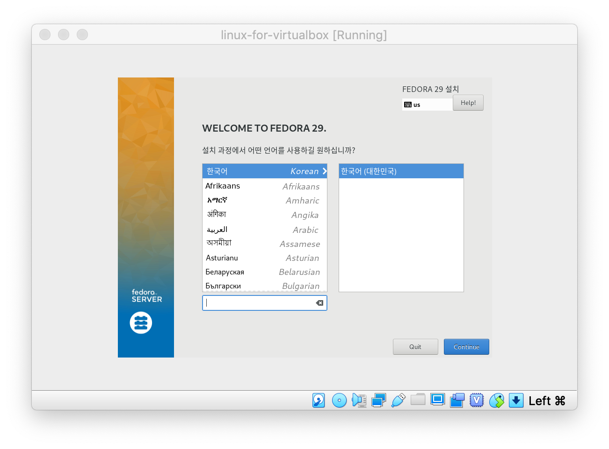Select Angika in the language list
This screenshot has height=449, width=609.
[265, 215]
